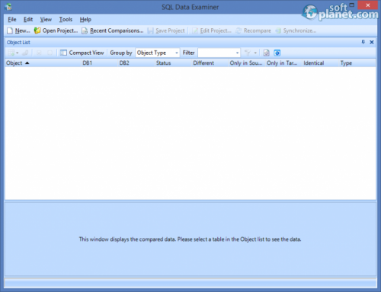Open the Tools menu
Image resolution: width=381 pixels, height=292 pixels.
coord(66,20)
